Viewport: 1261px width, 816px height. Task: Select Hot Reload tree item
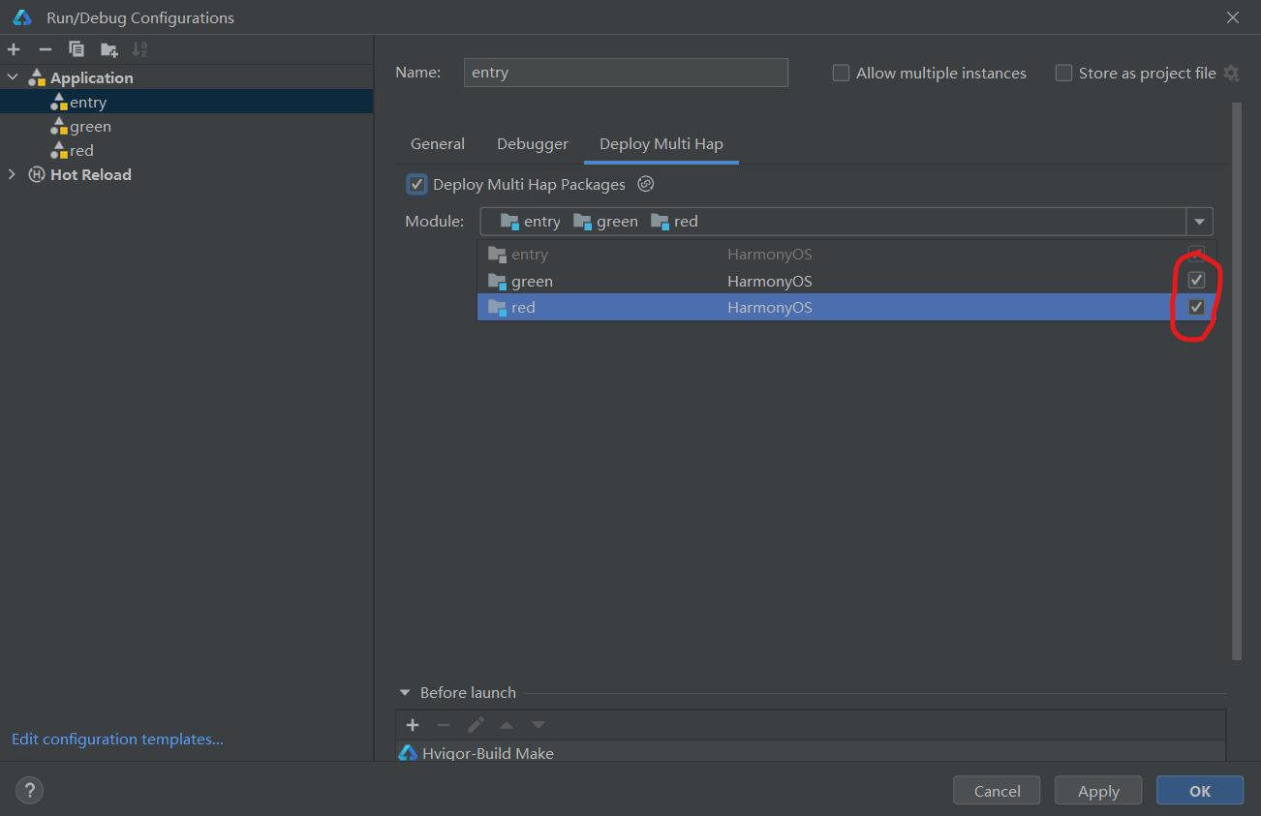[90, 174]
